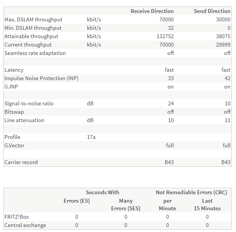
Task: Select the Central exchange row label
Action: point(25,225)
